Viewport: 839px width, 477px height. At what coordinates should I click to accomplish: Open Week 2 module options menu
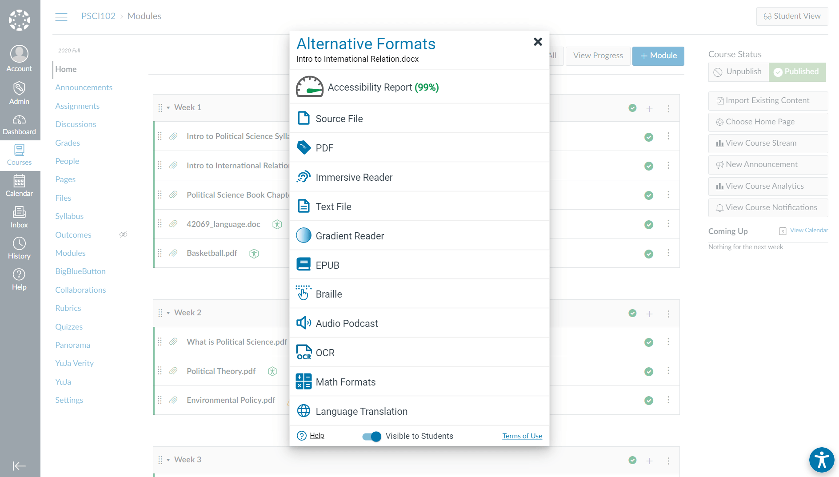click(x=668, y=314)
